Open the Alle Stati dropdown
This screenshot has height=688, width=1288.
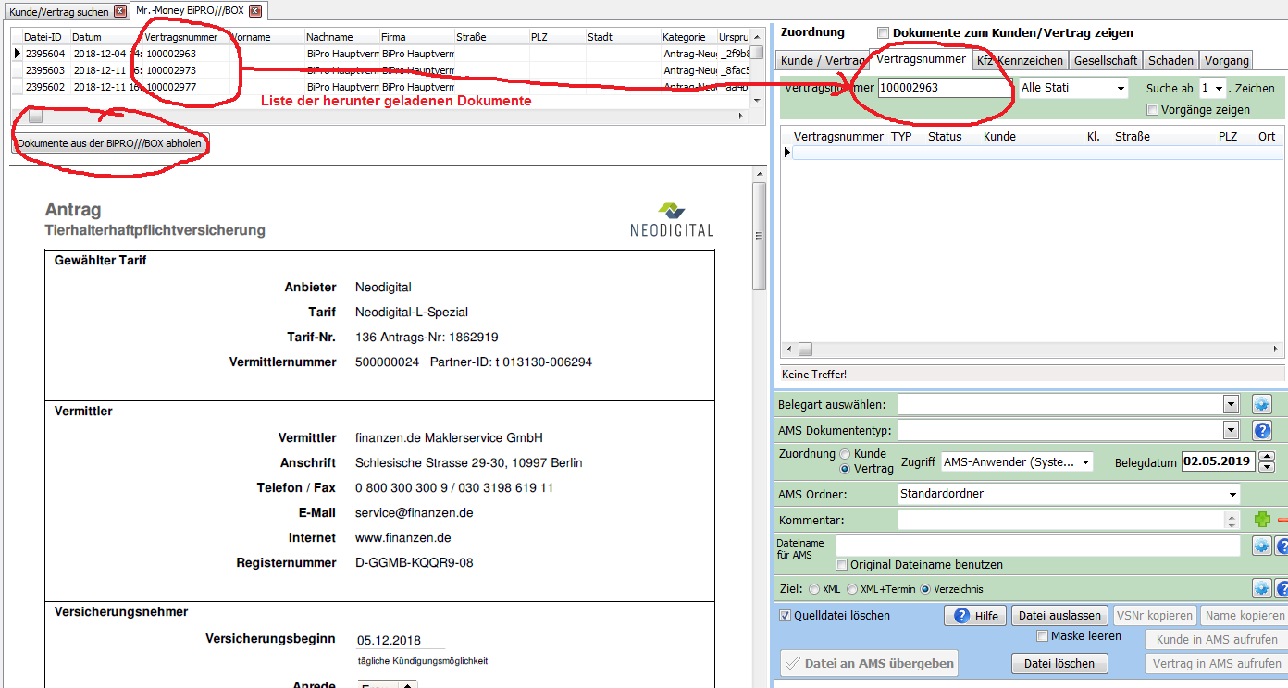[x=1121, y=89]
